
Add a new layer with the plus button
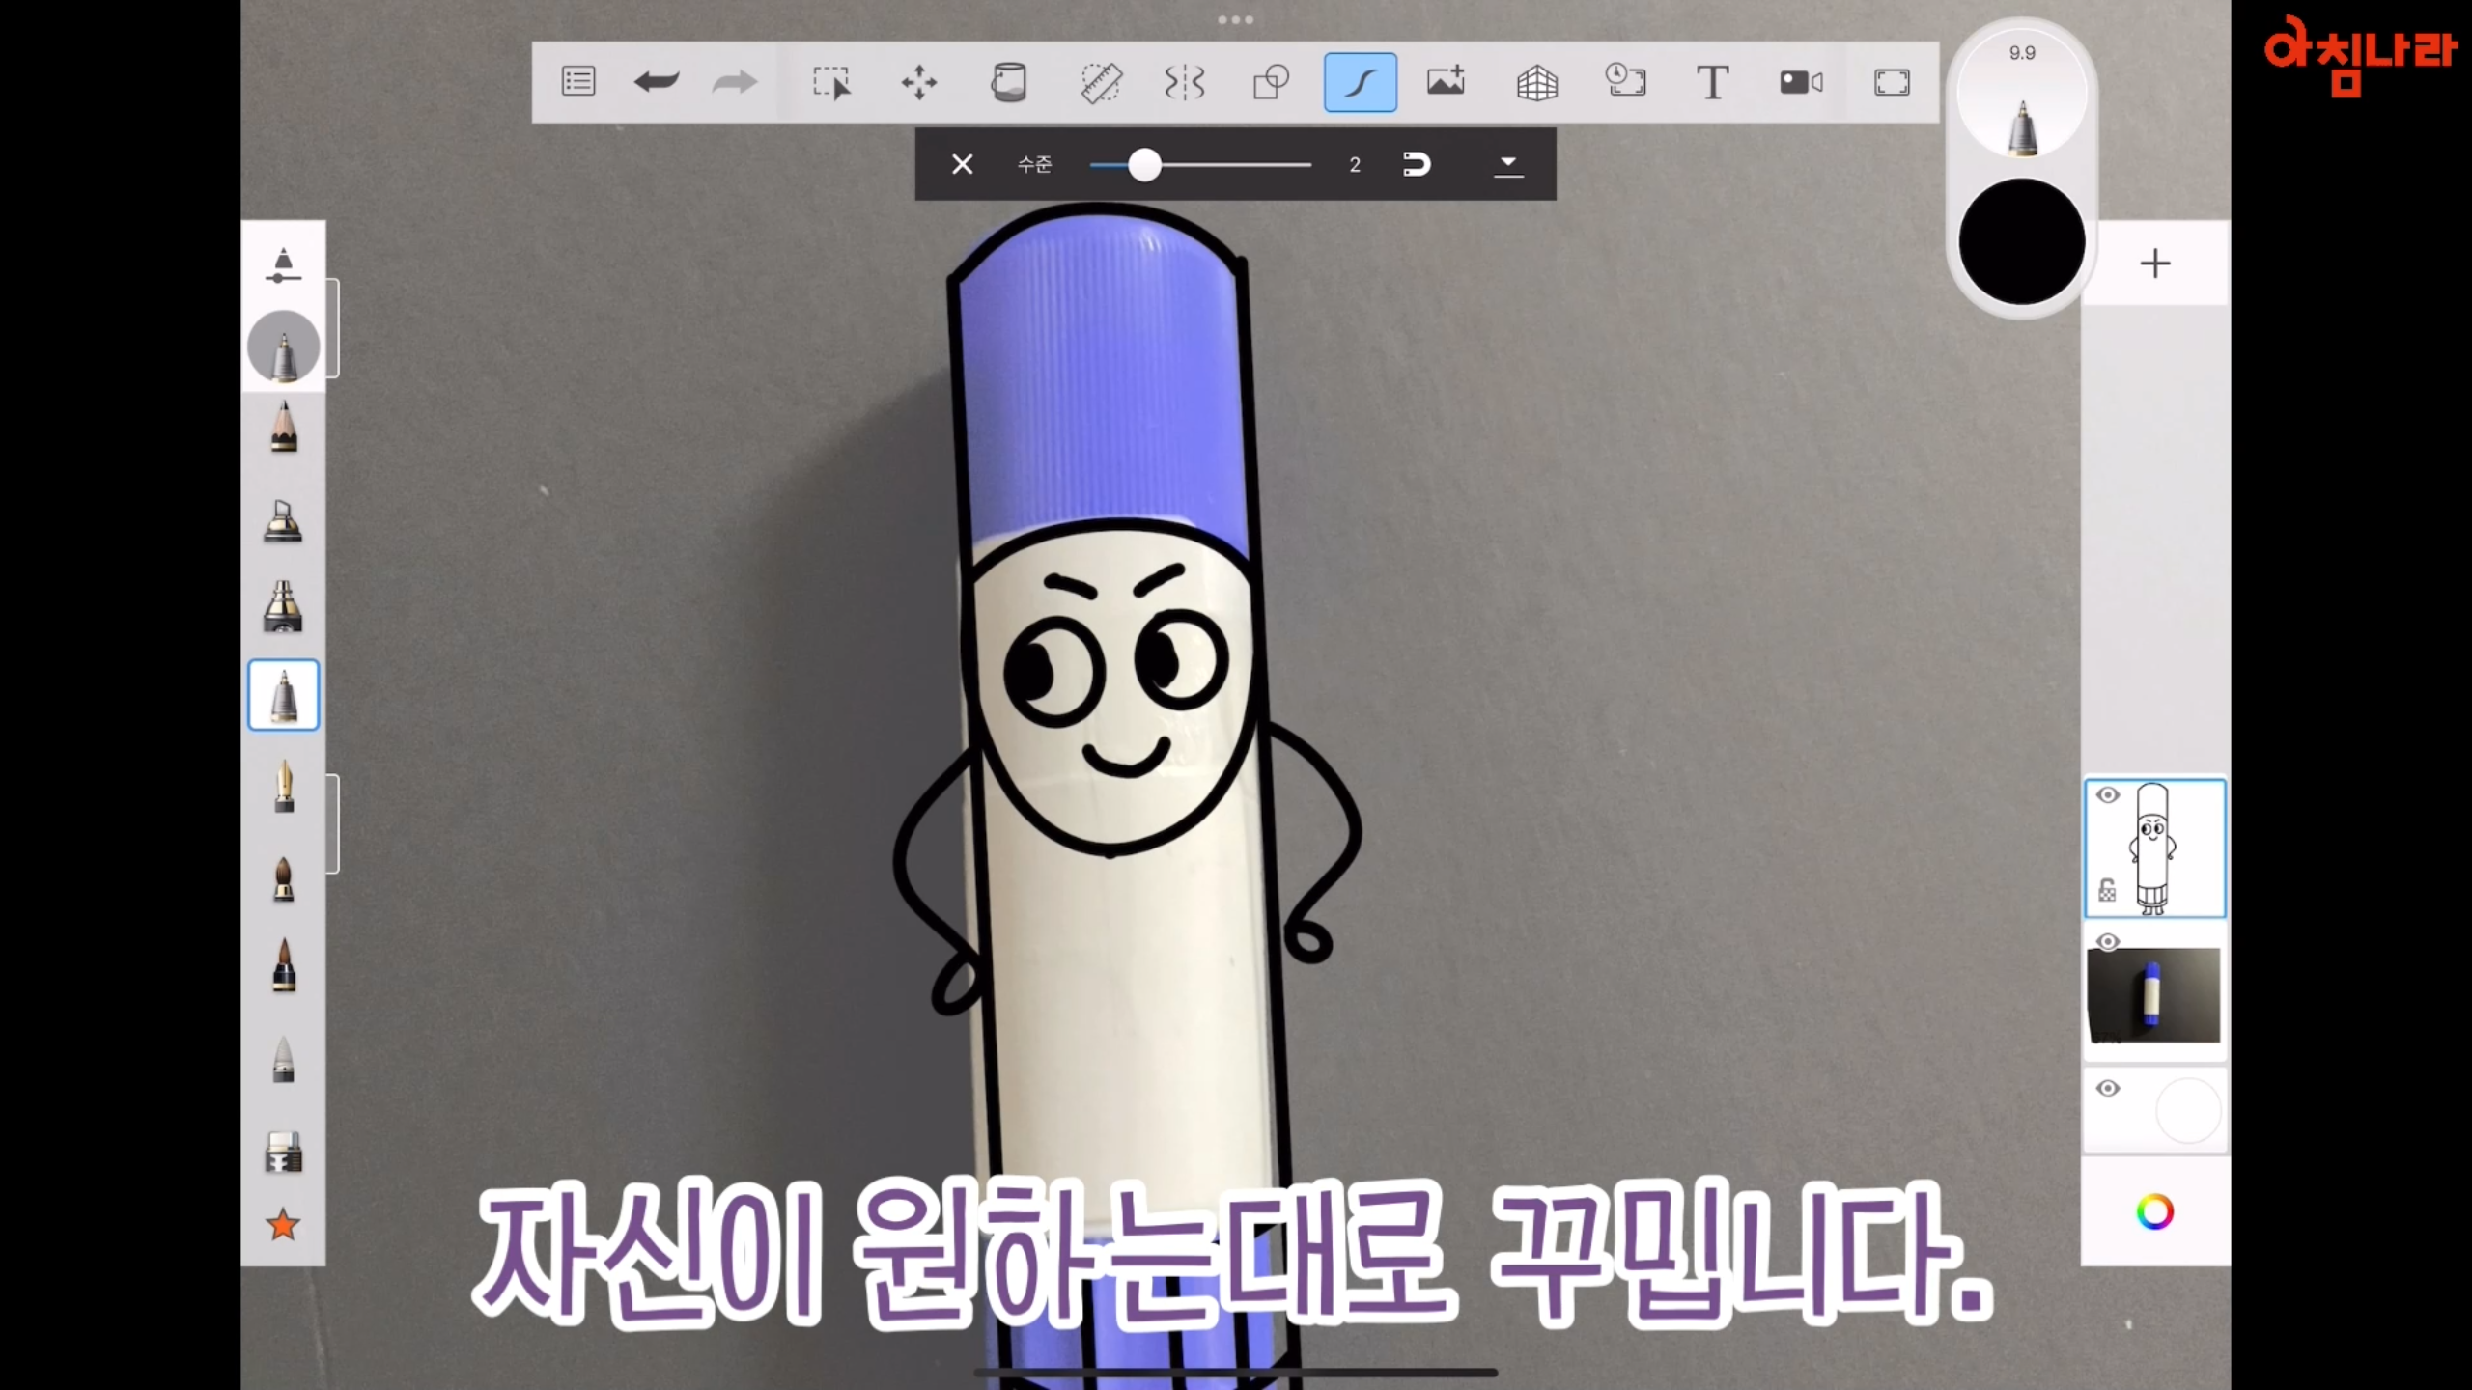[2156, 263]
